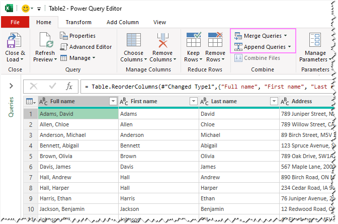Click the Close & Load icon
Viewport: 338px width, 224px height.
point(14,40)
